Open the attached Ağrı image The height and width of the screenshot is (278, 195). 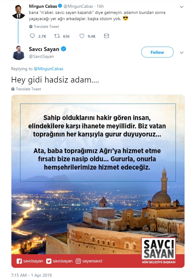[x=98, y=181]
